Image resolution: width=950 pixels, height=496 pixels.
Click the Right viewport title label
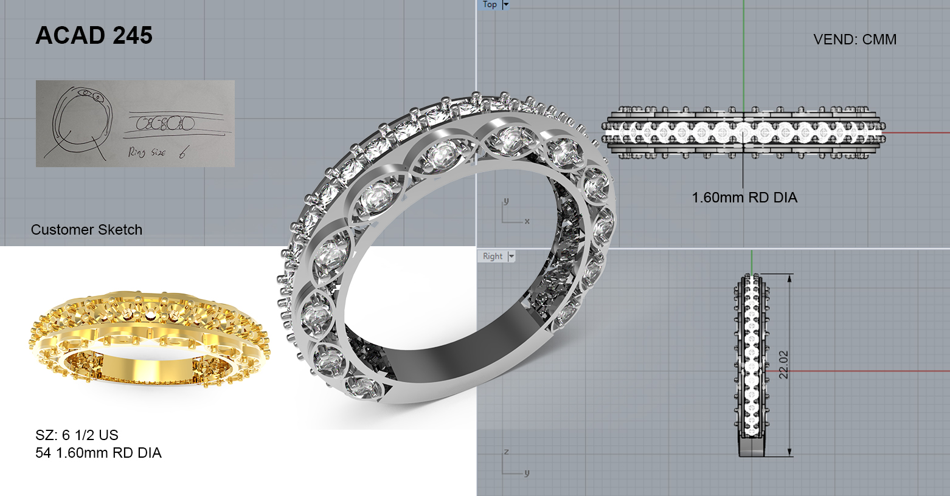coord(493,256)
